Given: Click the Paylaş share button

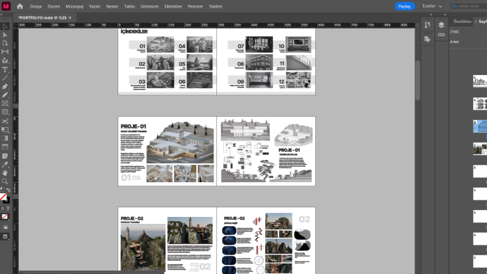Looking at the screenshot, I should [x=405, y=6].
